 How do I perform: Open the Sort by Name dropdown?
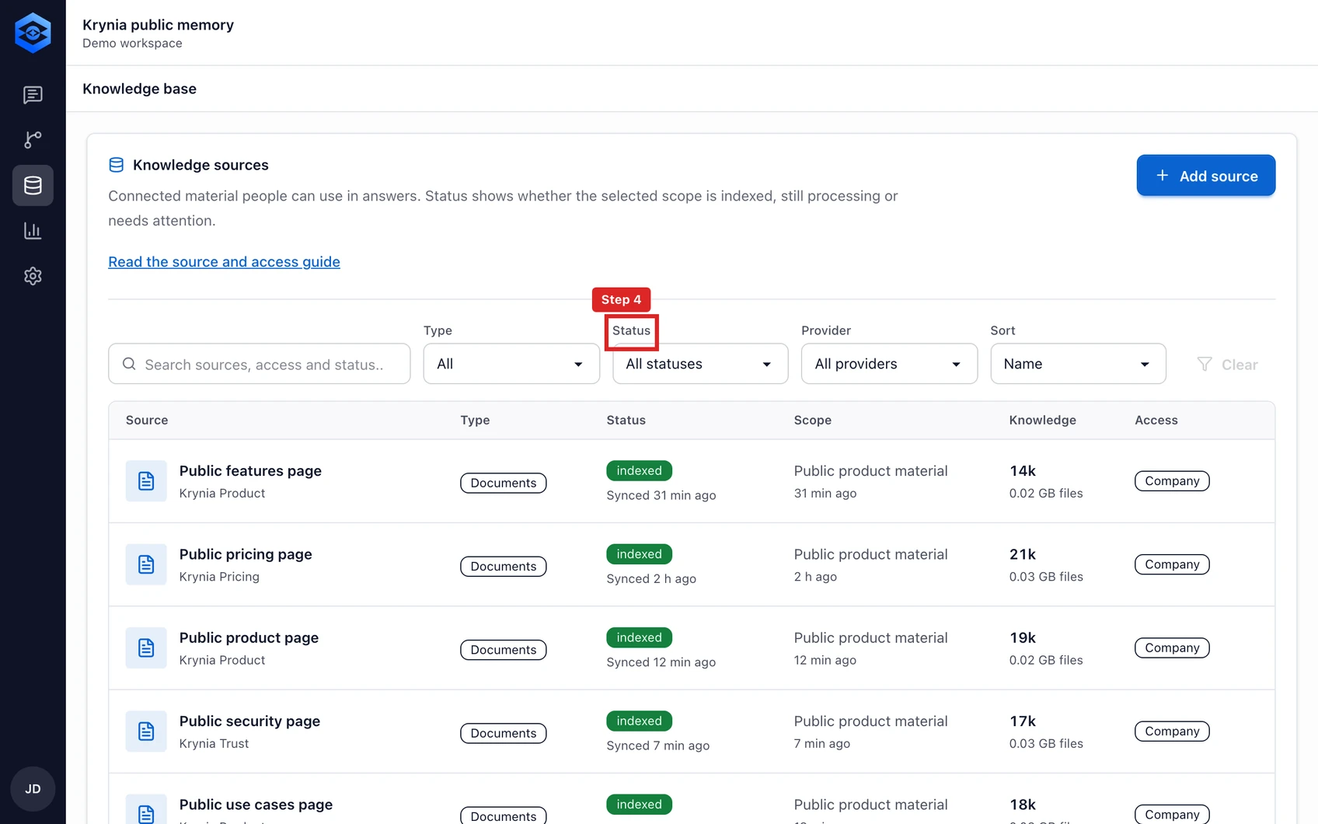click(1078, 364)
